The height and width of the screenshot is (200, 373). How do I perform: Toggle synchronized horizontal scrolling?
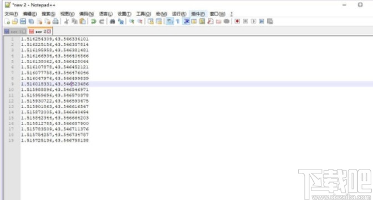click(x=159, y=22)
